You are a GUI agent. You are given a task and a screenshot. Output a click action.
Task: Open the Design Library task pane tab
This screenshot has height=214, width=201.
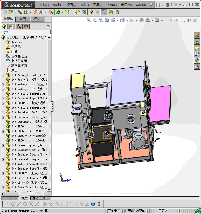(197, 42)
